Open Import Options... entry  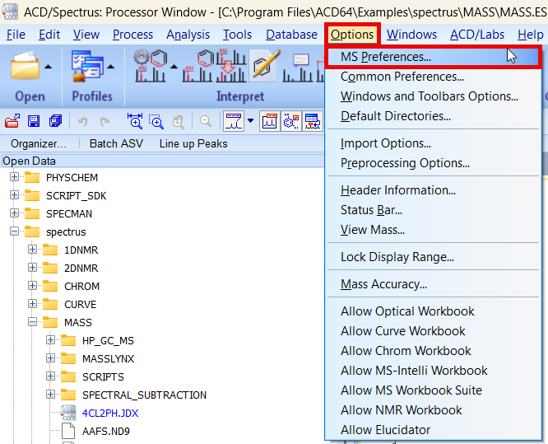point(434,143)
